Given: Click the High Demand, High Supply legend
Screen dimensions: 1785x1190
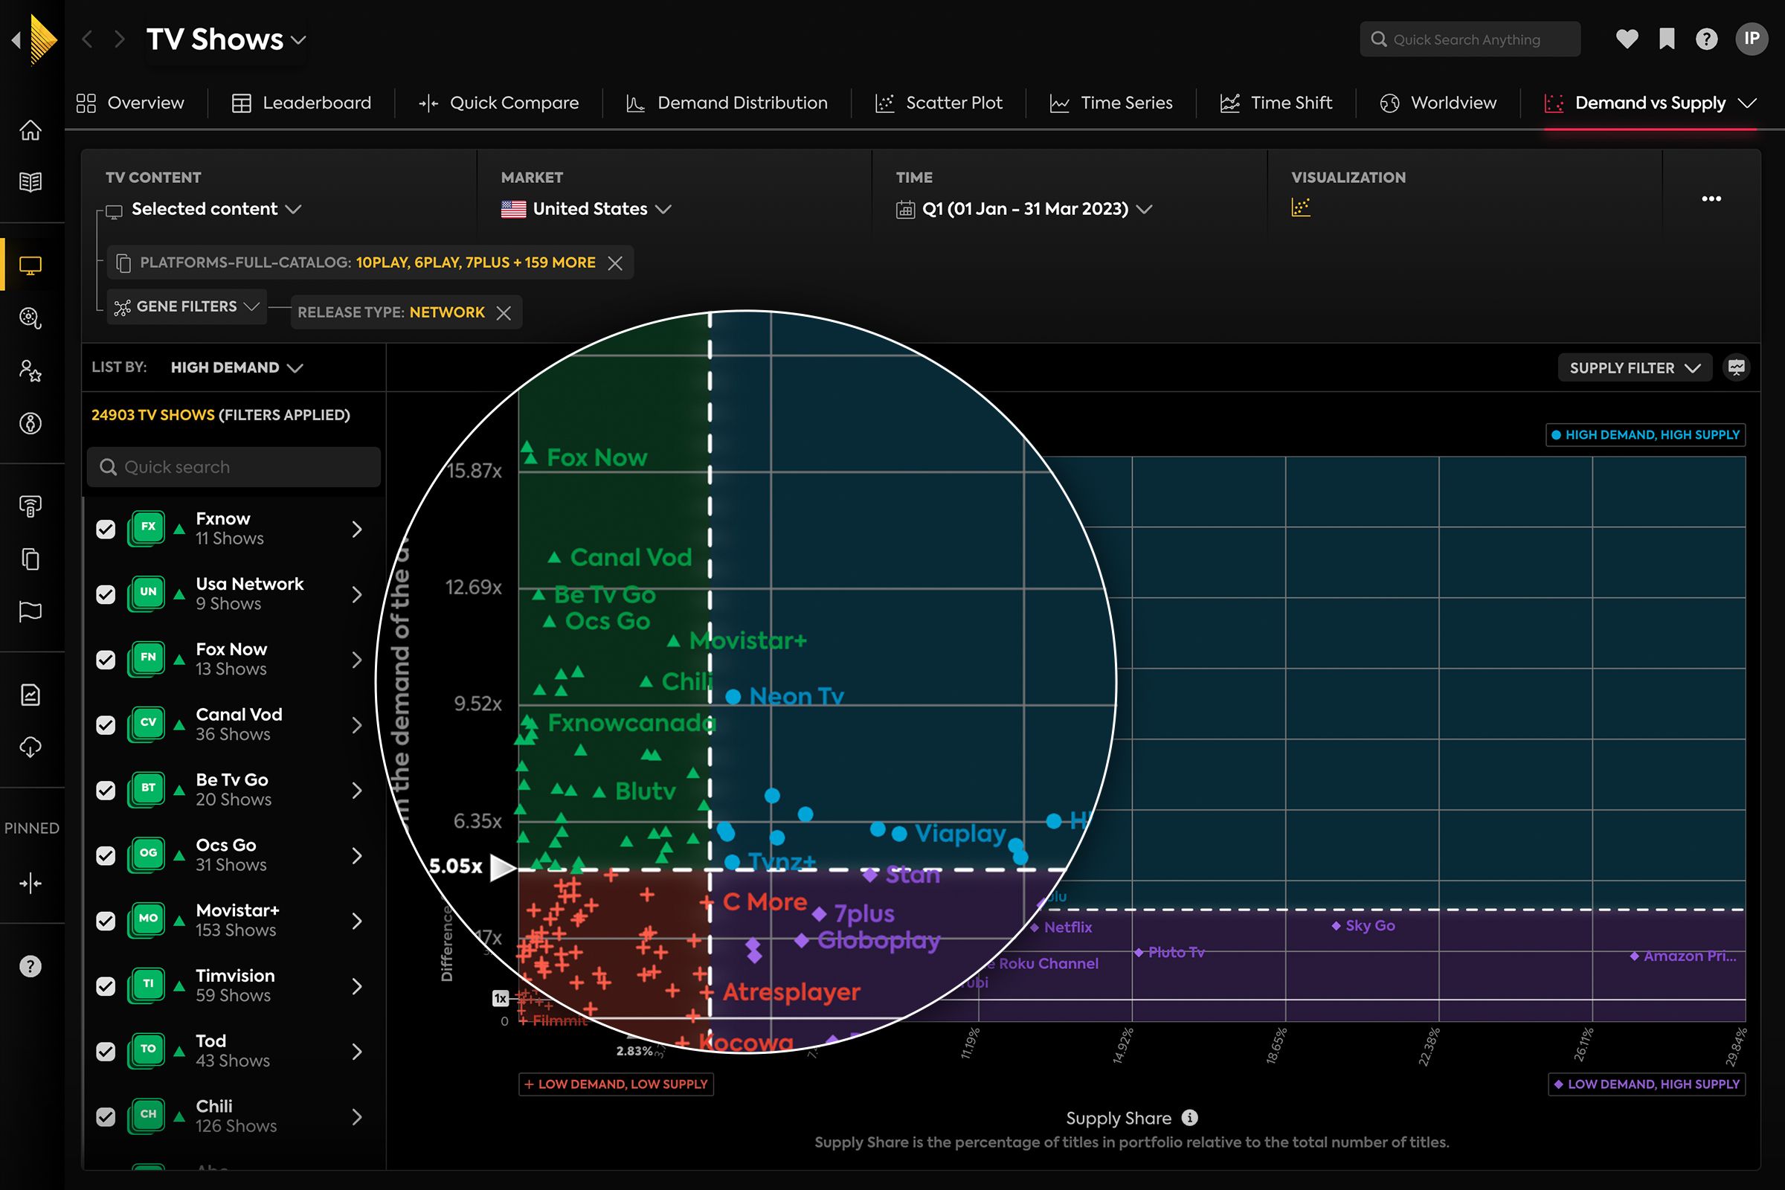Looking at the screenshot, I should [1645, 435].
